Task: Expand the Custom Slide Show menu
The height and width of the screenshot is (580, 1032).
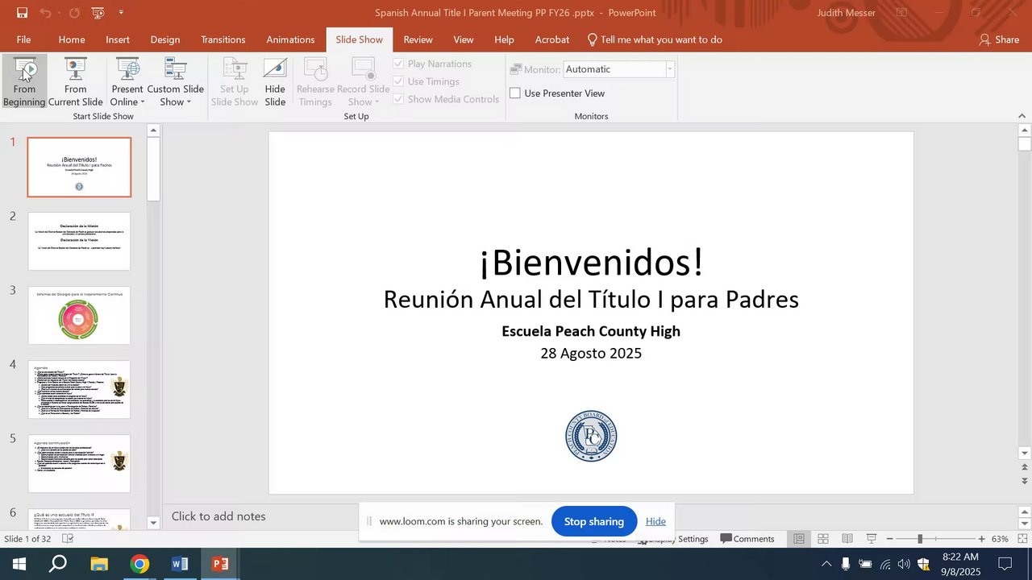Action: tap(175, 95)
